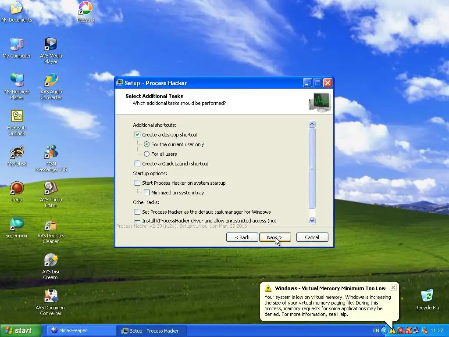This screenshot has width=449, height=337.
Task: Uncheck Create a desktop shortcut
Action: tap(137, 134)
